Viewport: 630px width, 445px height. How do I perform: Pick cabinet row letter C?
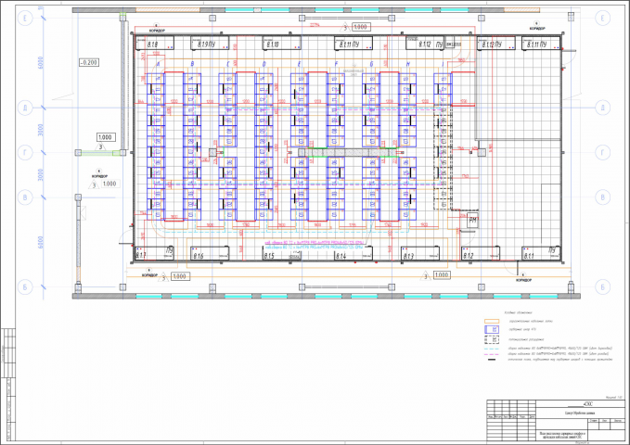228,64
